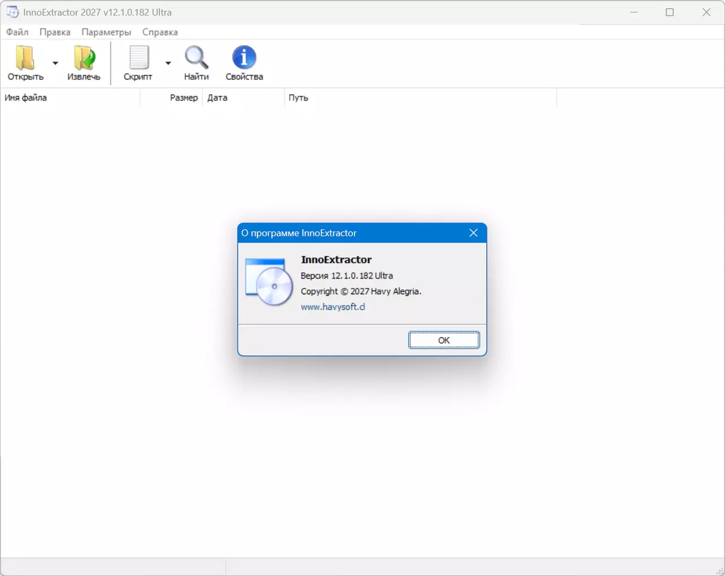Image resolution: width=725 pixels, height=576 pixels.
Task: Click the disc icon in the About dialog
Action: tap(269, 282)
